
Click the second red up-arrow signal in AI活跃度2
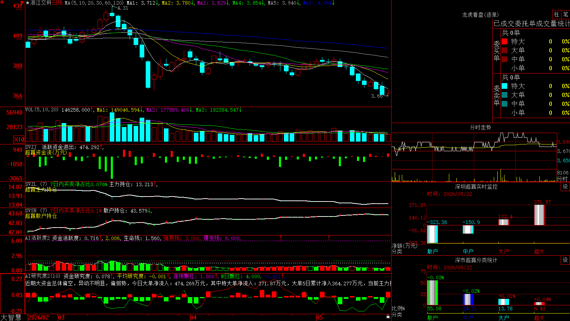click(x=329, y=238)
